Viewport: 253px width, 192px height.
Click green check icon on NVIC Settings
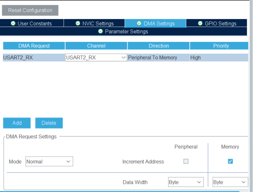coord(78,23)
